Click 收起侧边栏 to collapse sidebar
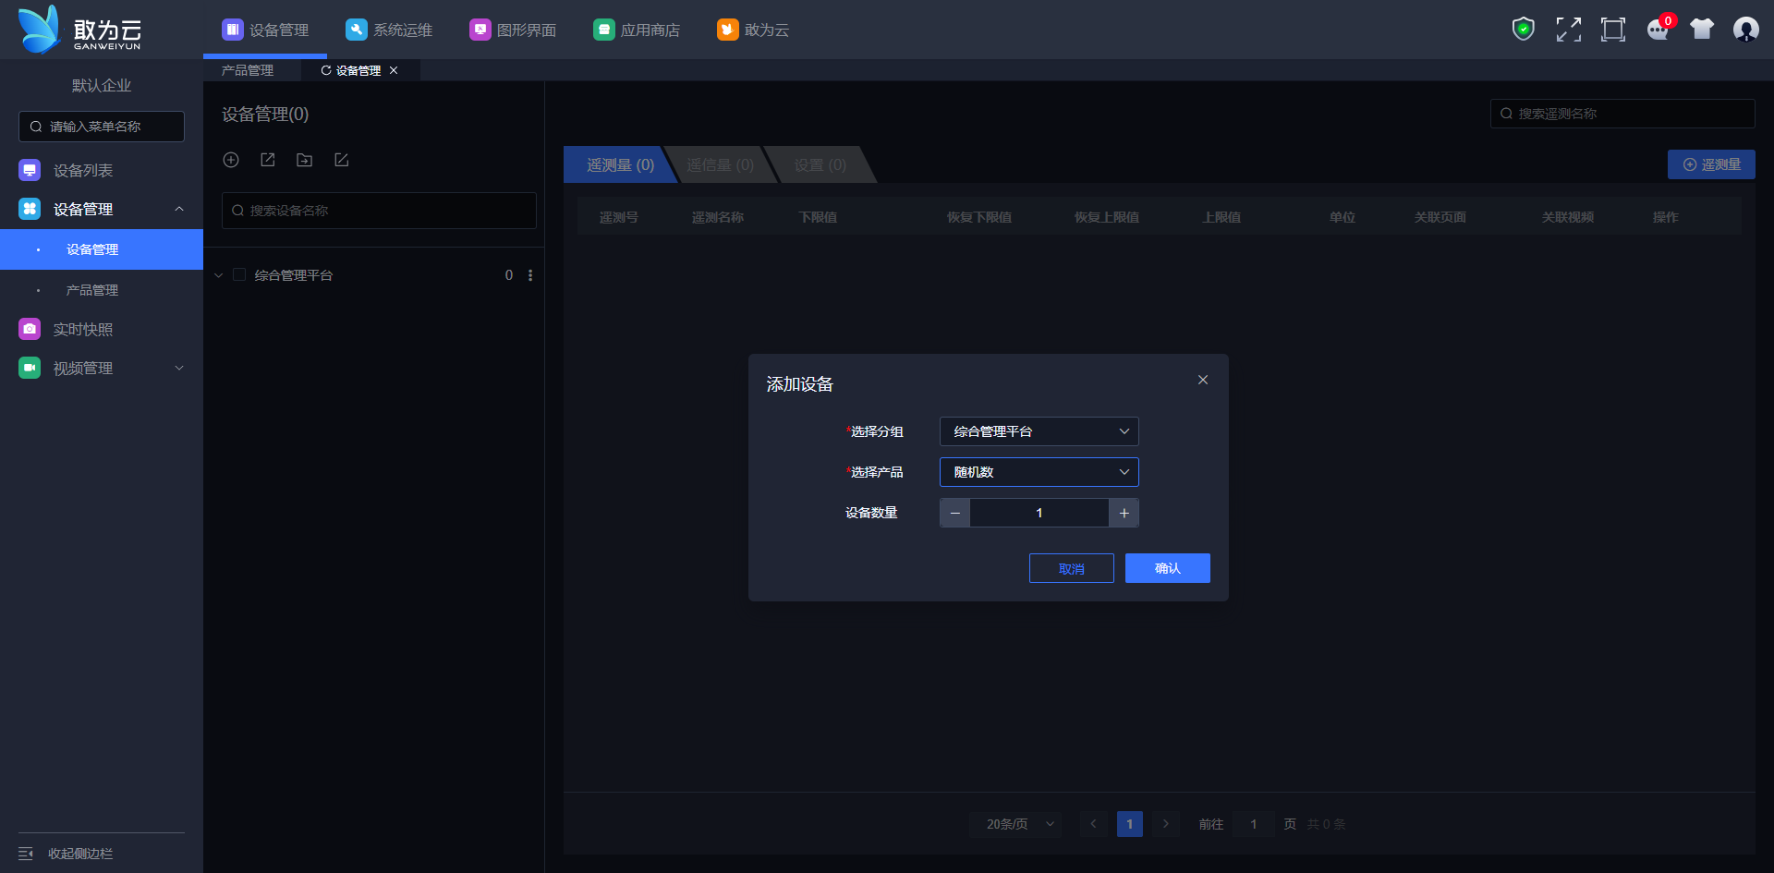 coord(80,854)
